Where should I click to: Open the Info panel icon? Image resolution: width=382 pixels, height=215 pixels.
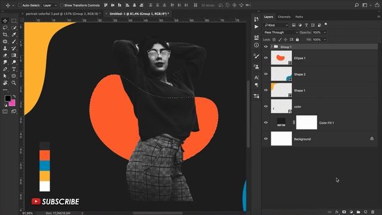point(256,45)
